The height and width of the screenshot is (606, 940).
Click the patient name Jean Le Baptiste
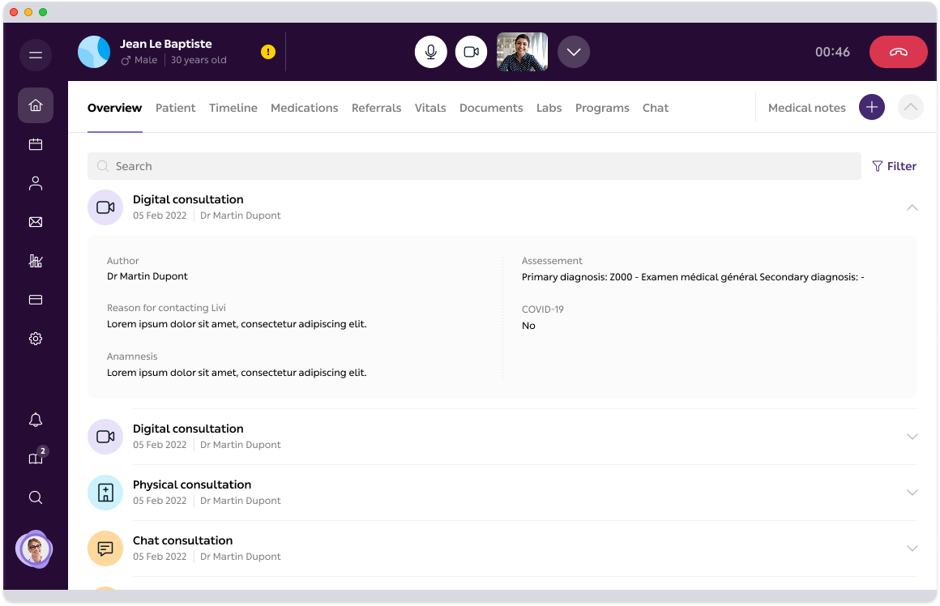click(166, 44)
